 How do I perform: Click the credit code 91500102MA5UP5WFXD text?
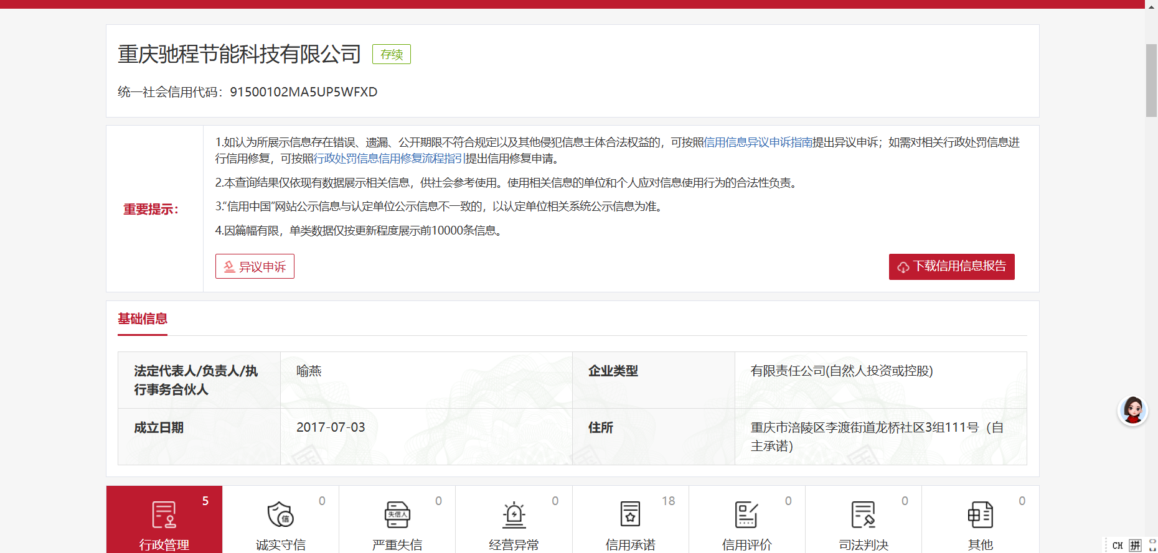click(303, 92)
